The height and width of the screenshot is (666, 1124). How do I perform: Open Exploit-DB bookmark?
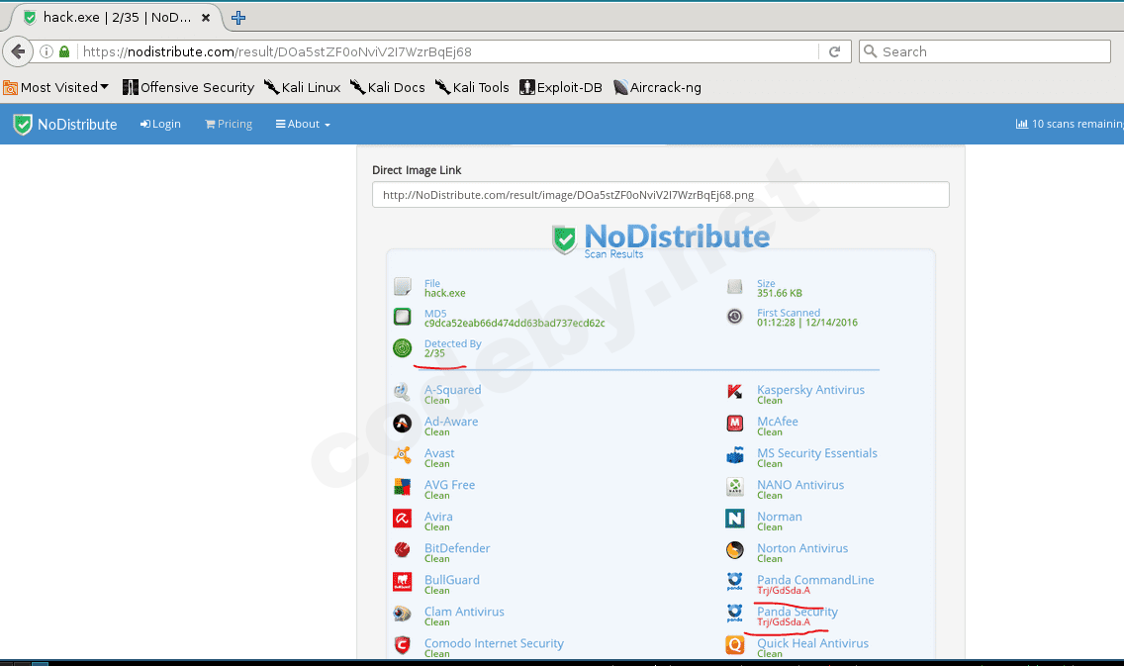click(561, 87)
